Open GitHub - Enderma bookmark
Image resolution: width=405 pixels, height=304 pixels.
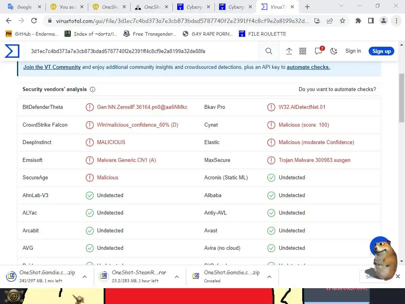tap(32, 34)
